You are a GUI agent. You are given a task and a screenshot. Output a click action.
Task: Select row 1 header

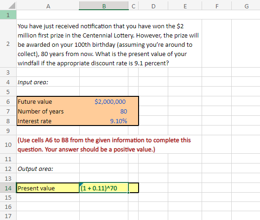(8, 15)
